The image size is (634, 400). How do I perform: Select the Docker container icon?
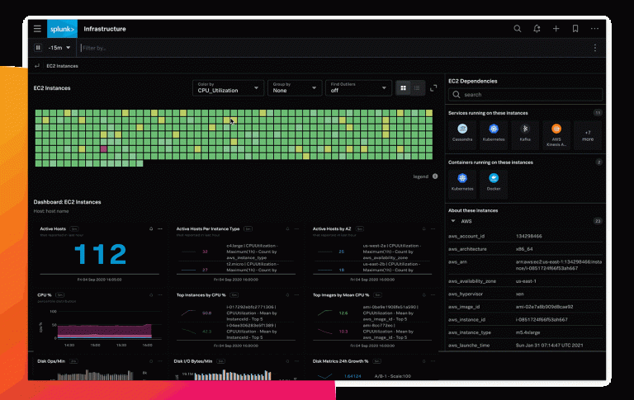tap(494, 182)
